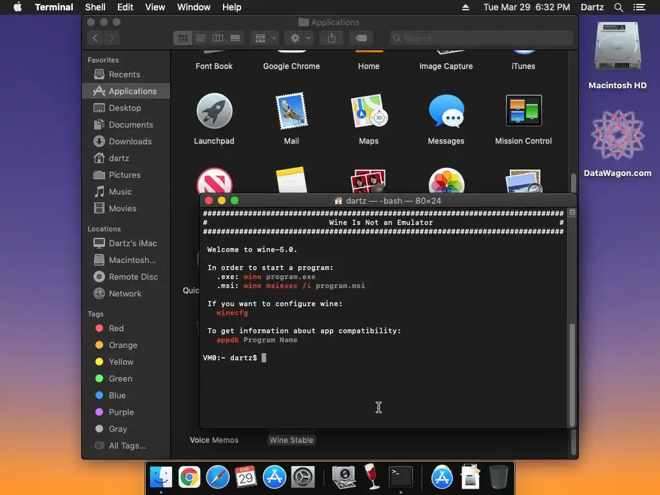
Task: Open System Preferences in the Dock
Action: click(x=303, y=478)
